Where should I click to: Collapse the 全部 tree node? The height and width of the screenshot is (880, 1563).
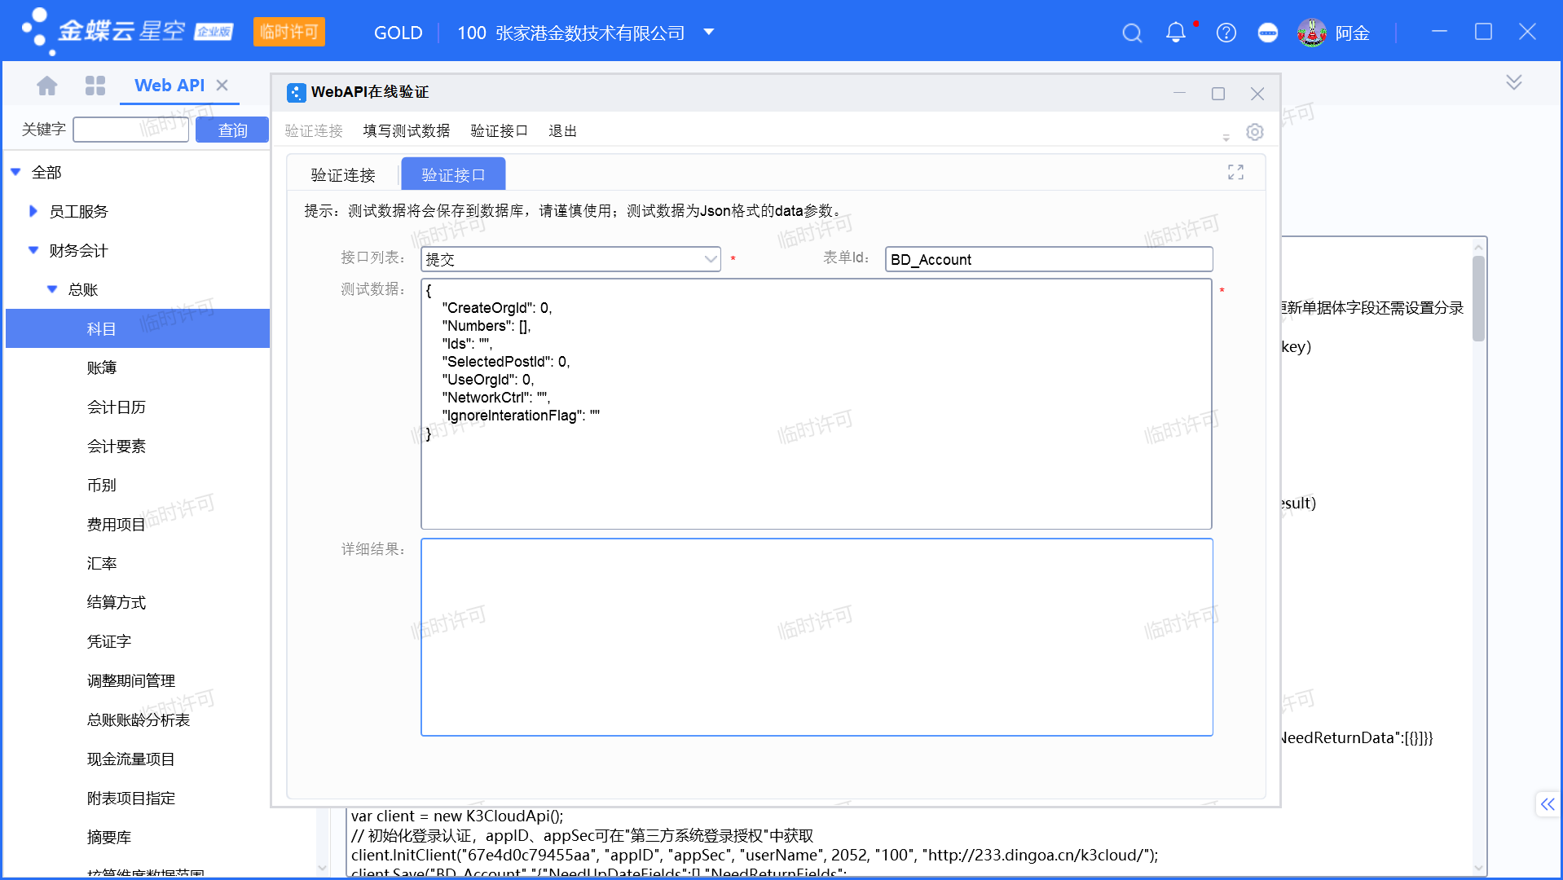[x=15, y=172]
